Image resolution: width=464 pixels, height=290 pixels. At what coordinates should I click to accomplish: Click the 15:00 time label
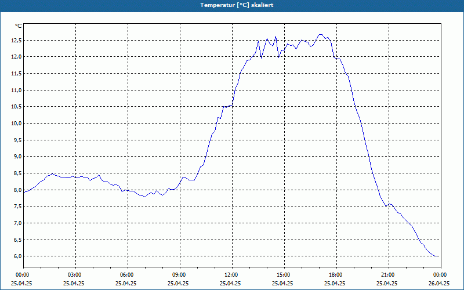point(284,275)
